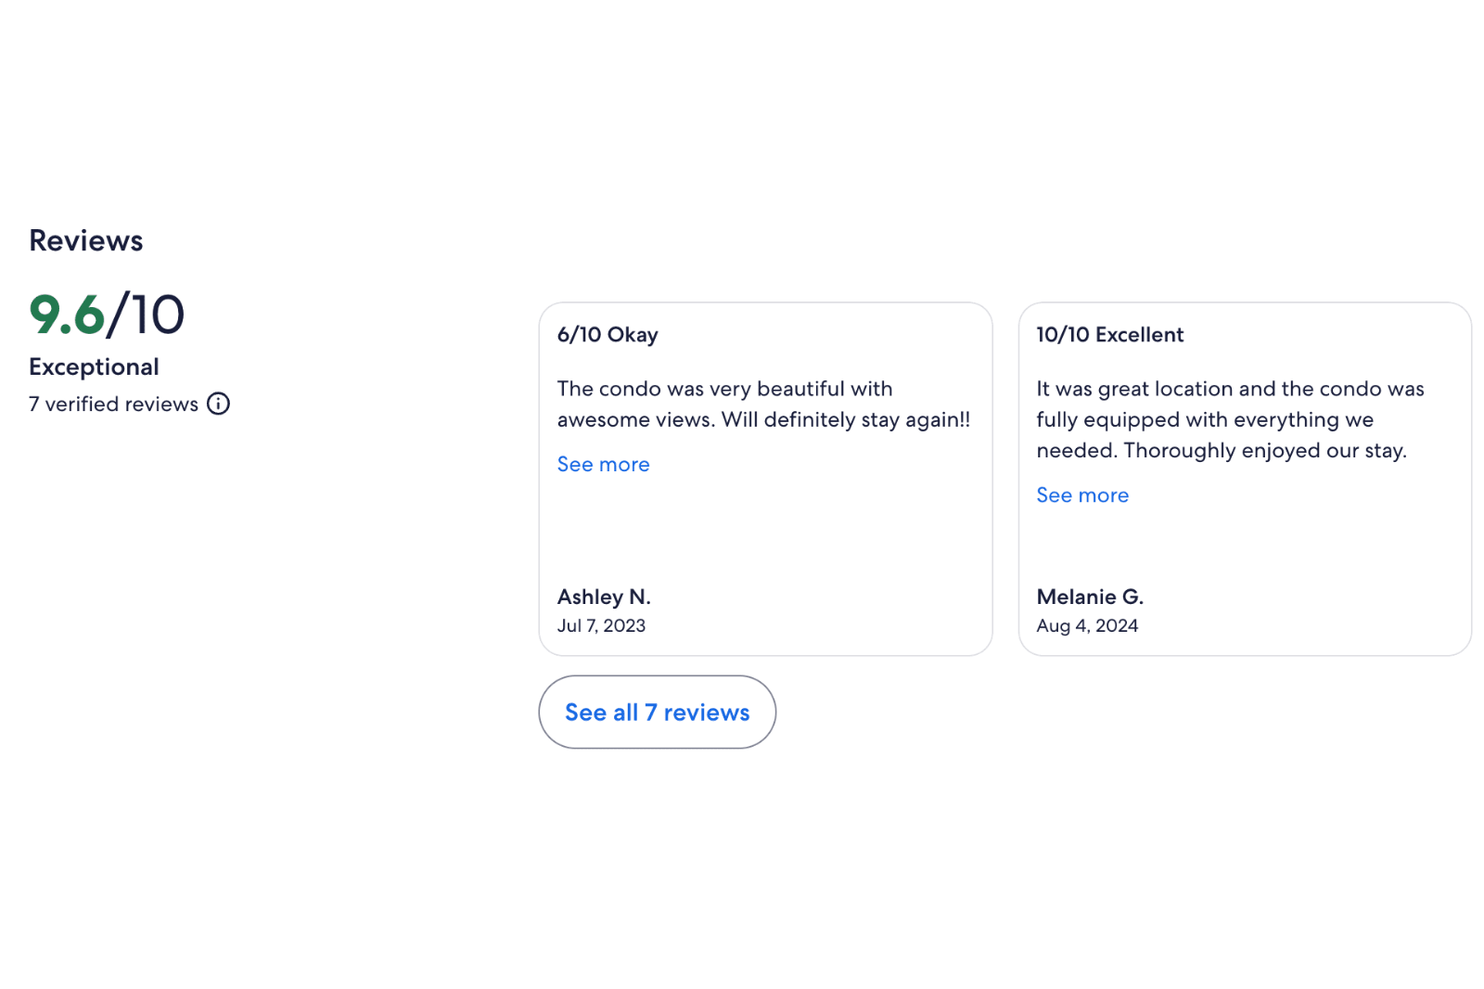Expand See more in Melanie G.'s review

tap(1081, 495)
